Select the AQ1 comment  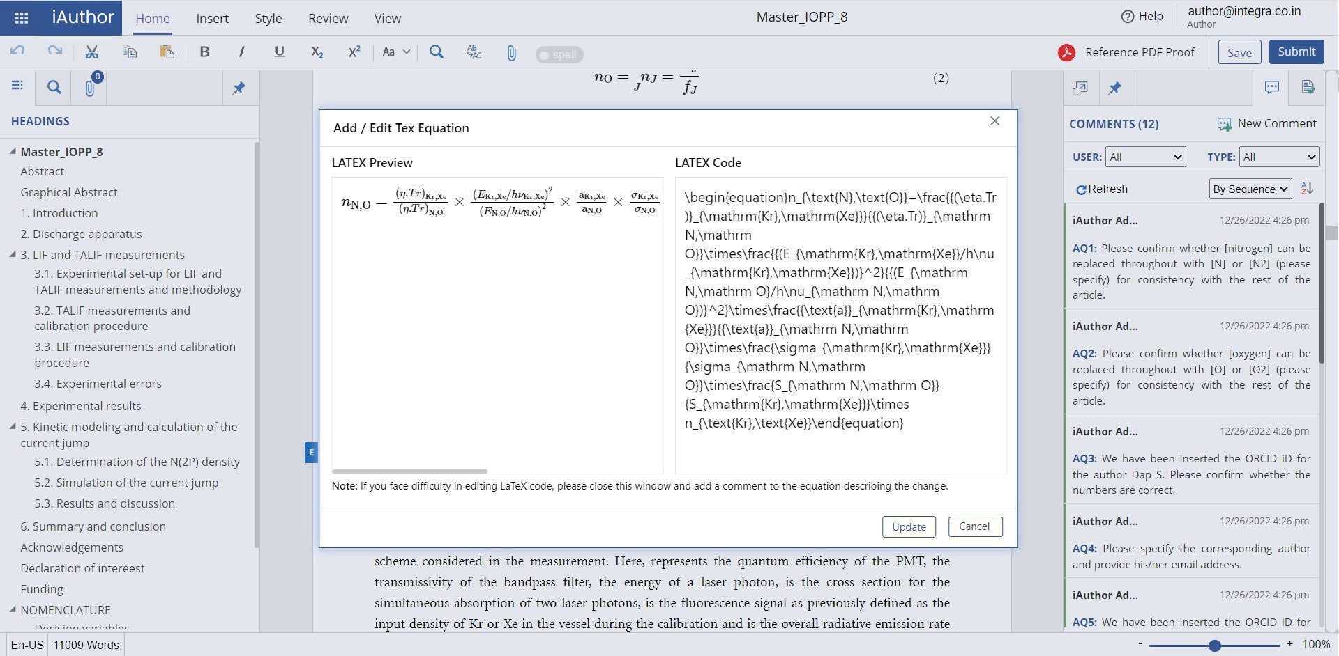(x=1191, y=256)
